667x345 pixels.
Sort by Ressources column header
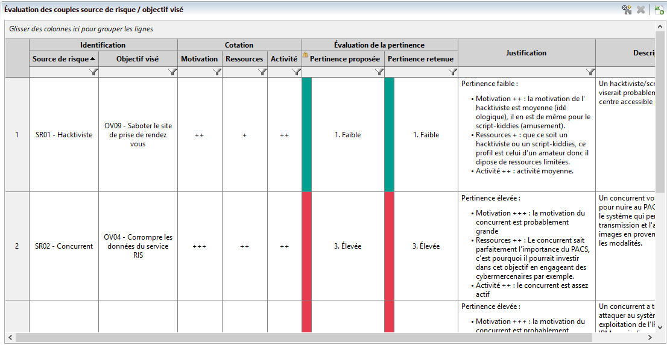[245, 59]
